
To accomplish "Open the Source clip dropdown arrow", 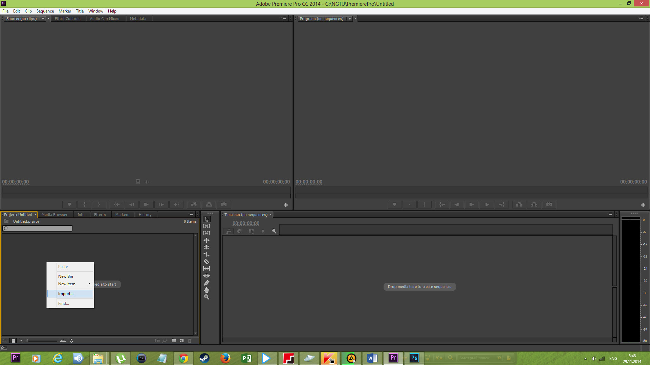I will [x=43, y=19].
